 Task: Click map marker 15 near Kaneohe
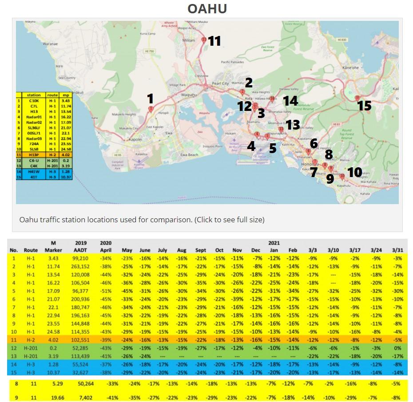point(357,98)
